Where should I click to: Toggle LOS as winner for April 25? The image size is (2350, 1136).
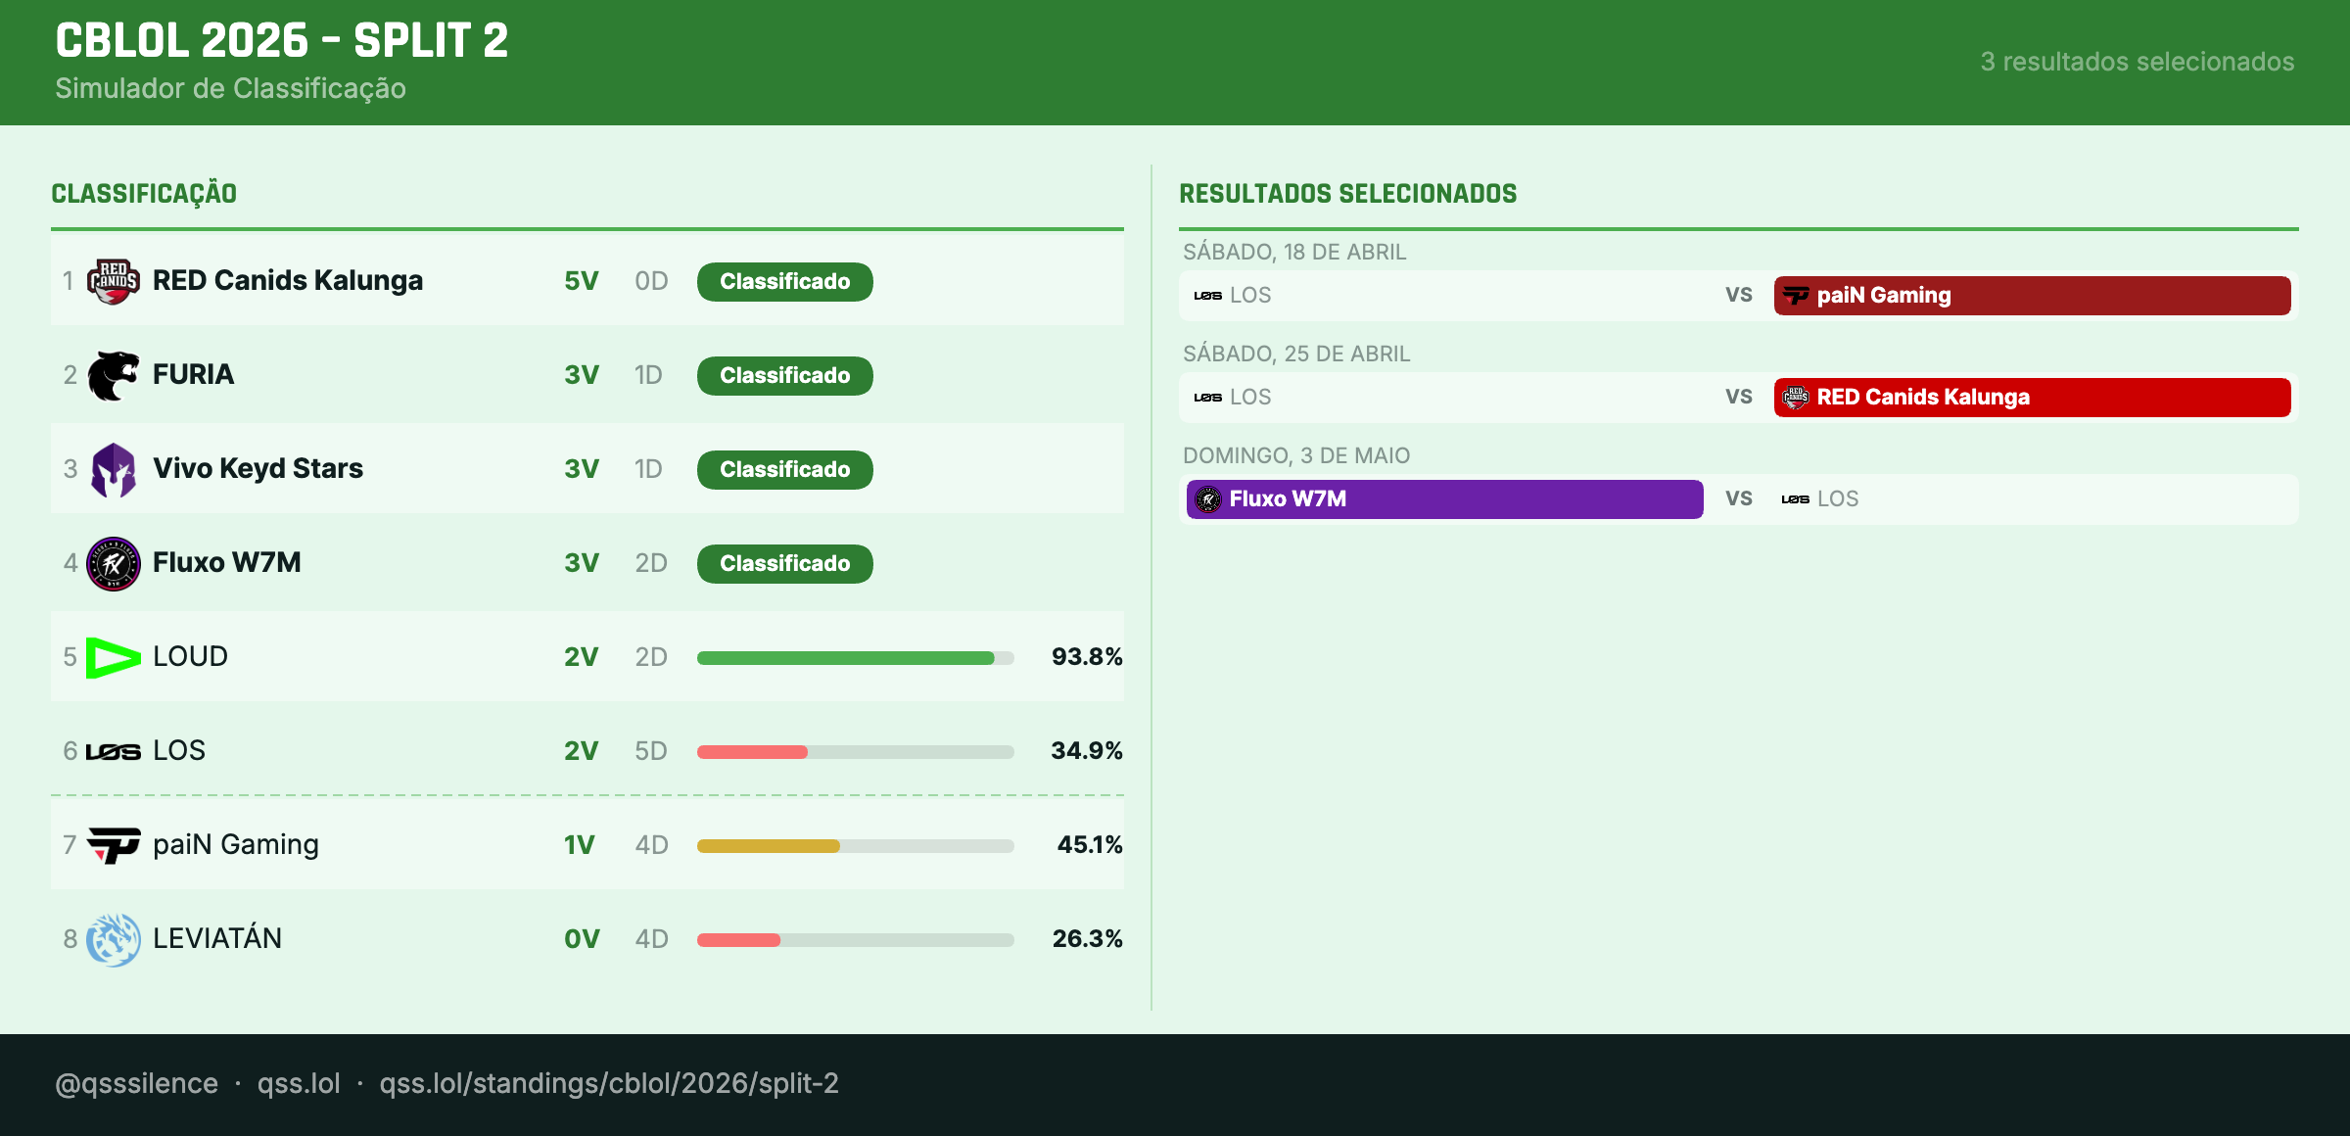point(1439,397)
